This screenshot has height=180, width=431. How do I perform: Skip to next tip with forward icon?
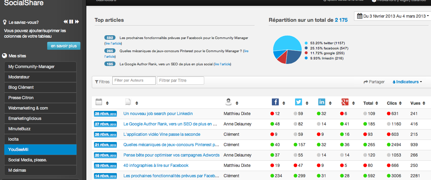point(77,22)
